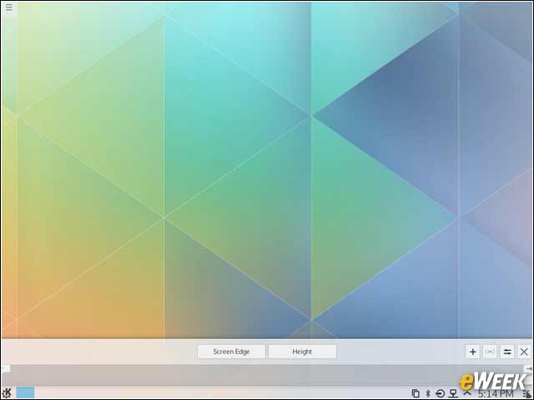The height and width of the screenshot is (400, 534).
Task: Click the greyed-out spacer button
Action: 490,352
